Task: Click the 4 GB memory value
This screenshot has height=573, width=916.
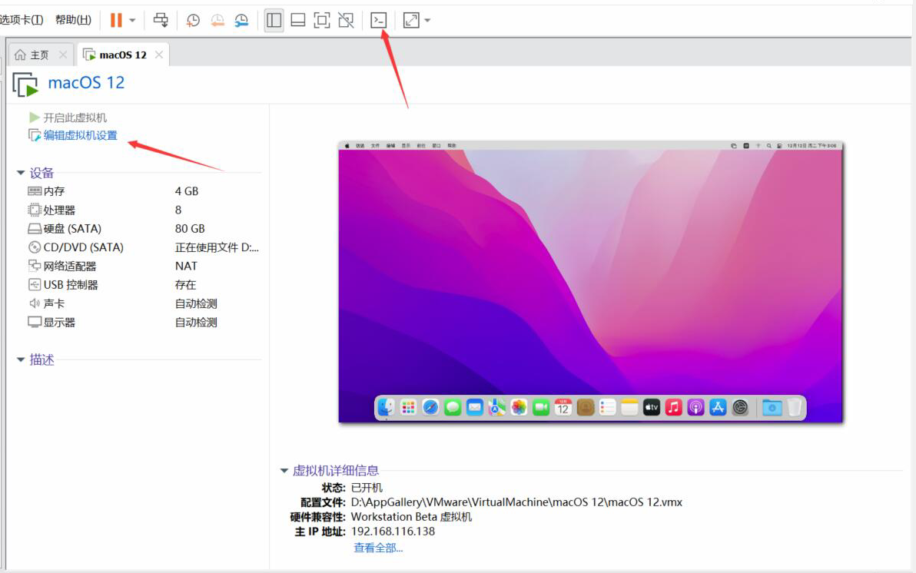Action: click(187, 191)
